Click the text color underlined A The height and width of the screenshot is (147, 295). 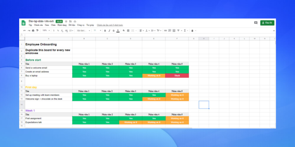click(x=118, y=31)
